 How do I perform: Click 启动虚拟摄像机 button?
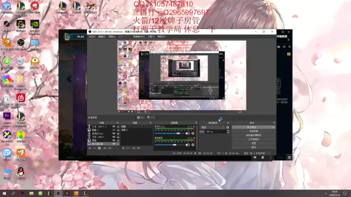254,135
